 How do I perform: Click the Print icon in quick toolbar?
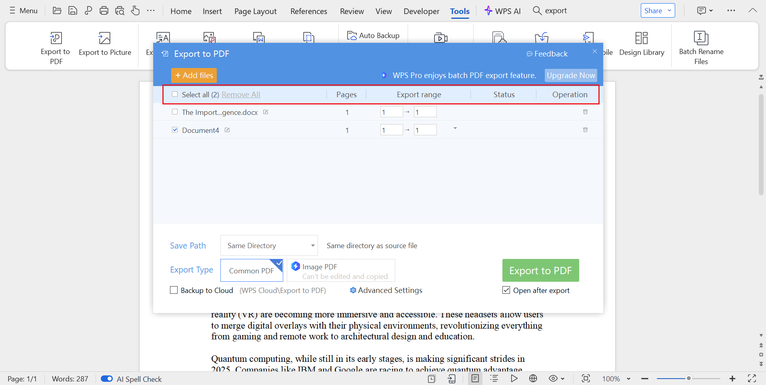tap(104, 10)
